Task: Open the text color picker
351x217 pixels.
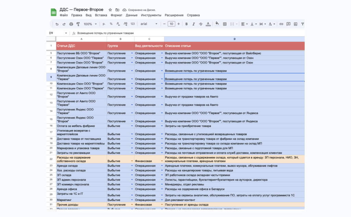Action: (208, 24)
